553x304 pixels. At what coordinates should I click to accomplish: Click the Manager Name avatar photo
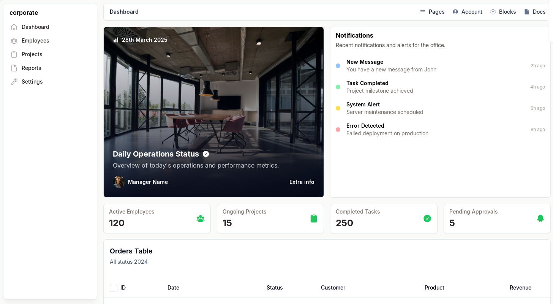click(119, 182)
